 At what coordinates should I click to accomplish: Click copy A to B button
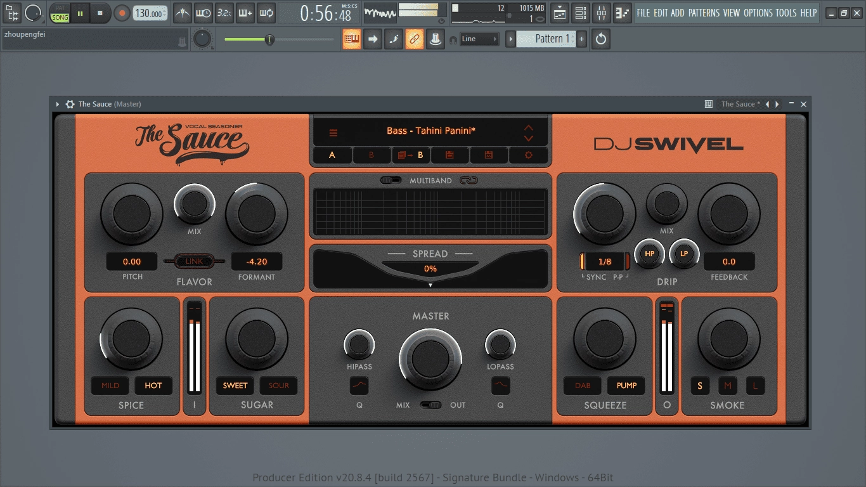point(411,155)
